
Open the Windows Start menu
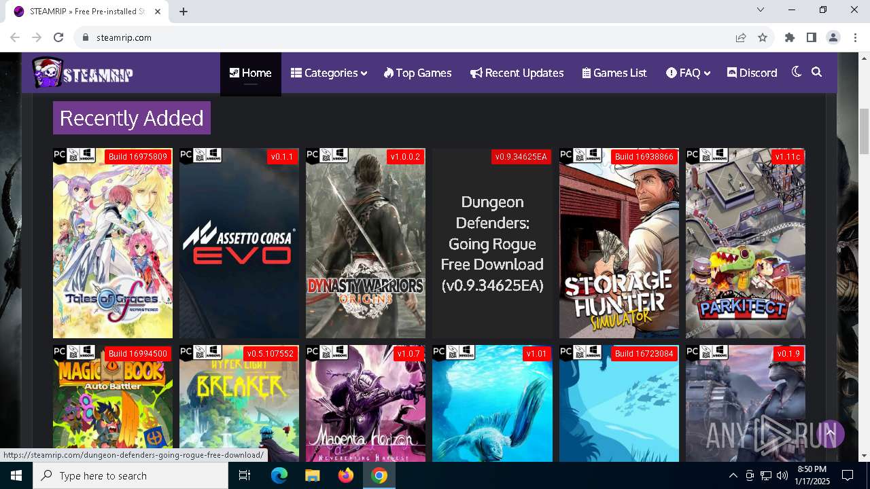(16, 475)
